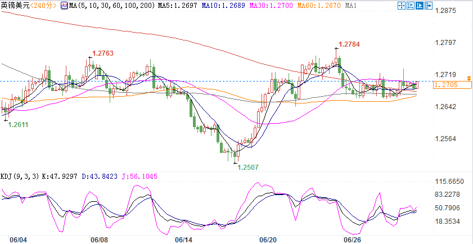This screenshot has width=473, height=244.
Task: Click the 1.2784 high price label
Action: (349, 44)
